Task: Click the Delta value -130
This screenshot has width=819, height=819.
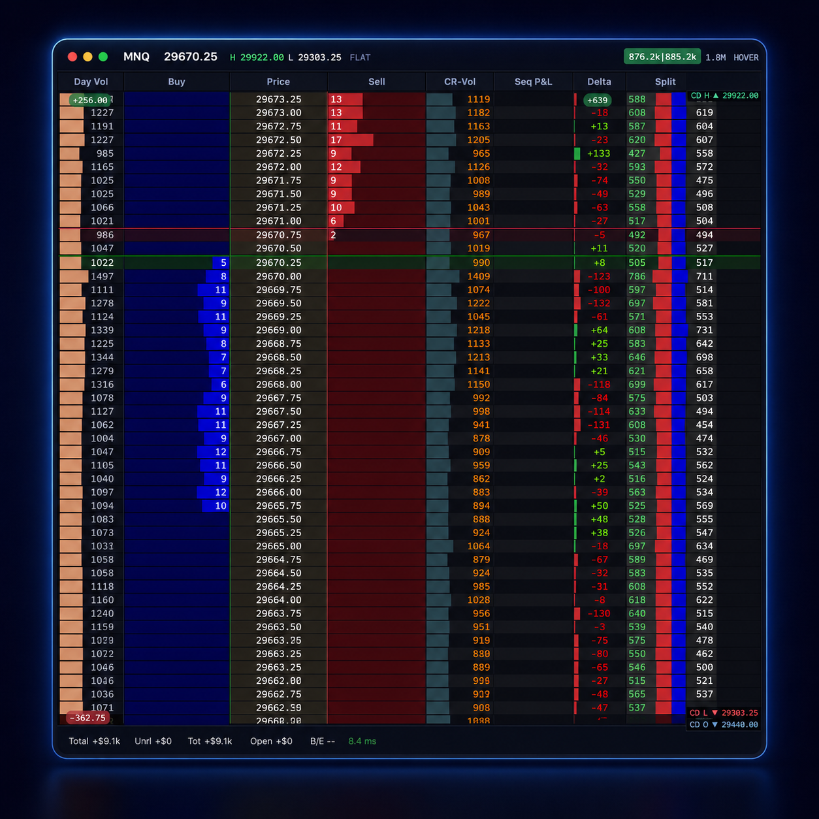Action: tap(599, 614)
